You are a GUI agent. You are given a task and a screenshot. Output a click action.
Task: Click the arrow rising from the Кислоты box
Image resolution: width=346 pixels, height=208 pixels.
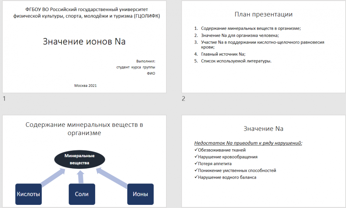click(52, 177)
